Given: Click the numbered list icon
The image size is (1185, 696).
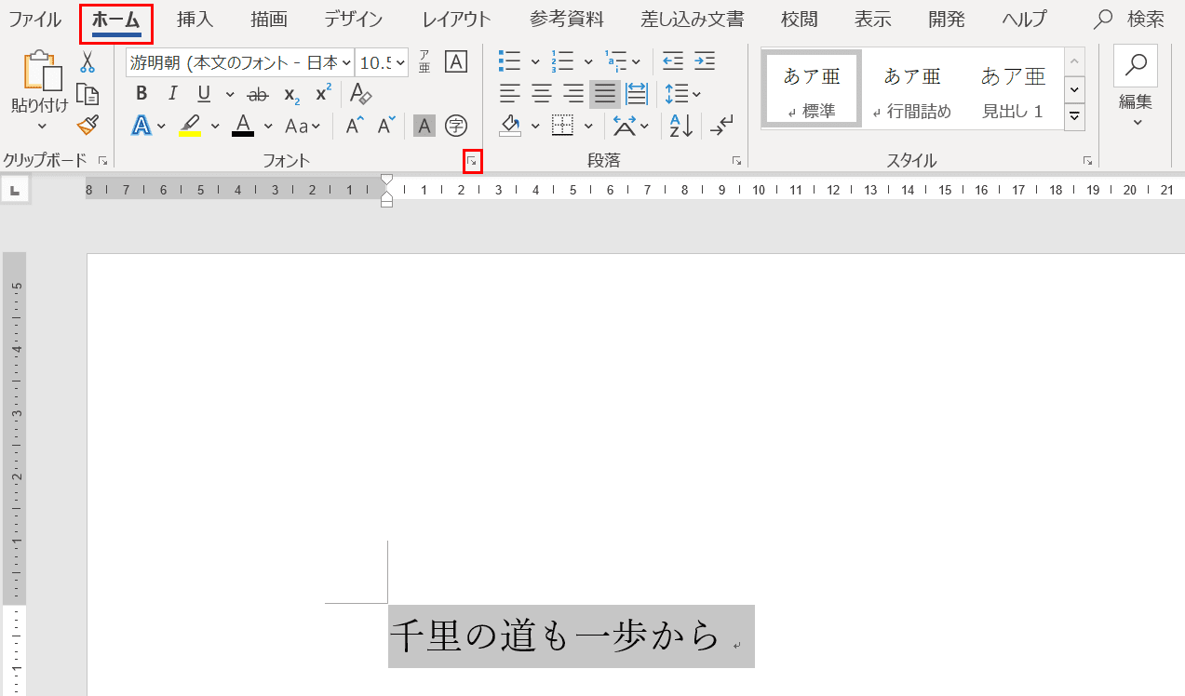Looking at the screenshot, I should [562, 62].
